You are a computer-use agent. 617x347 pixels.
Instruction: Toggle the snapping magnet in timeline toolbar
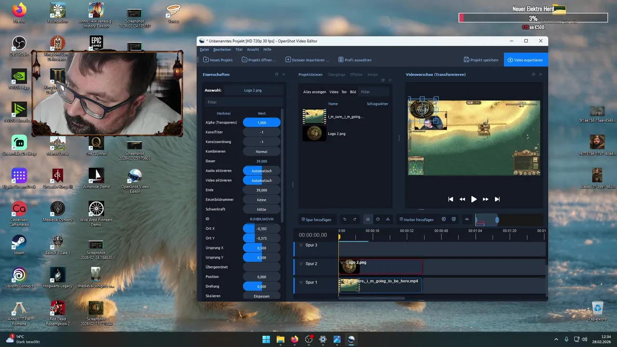click(x=367, y=219)
